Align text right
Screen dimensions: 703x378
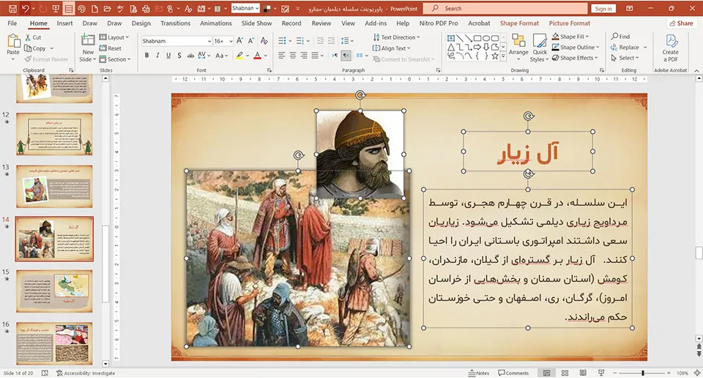[303, 56]
